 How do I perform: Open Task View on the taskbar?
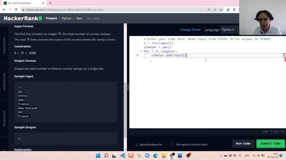tap(114, 156)
